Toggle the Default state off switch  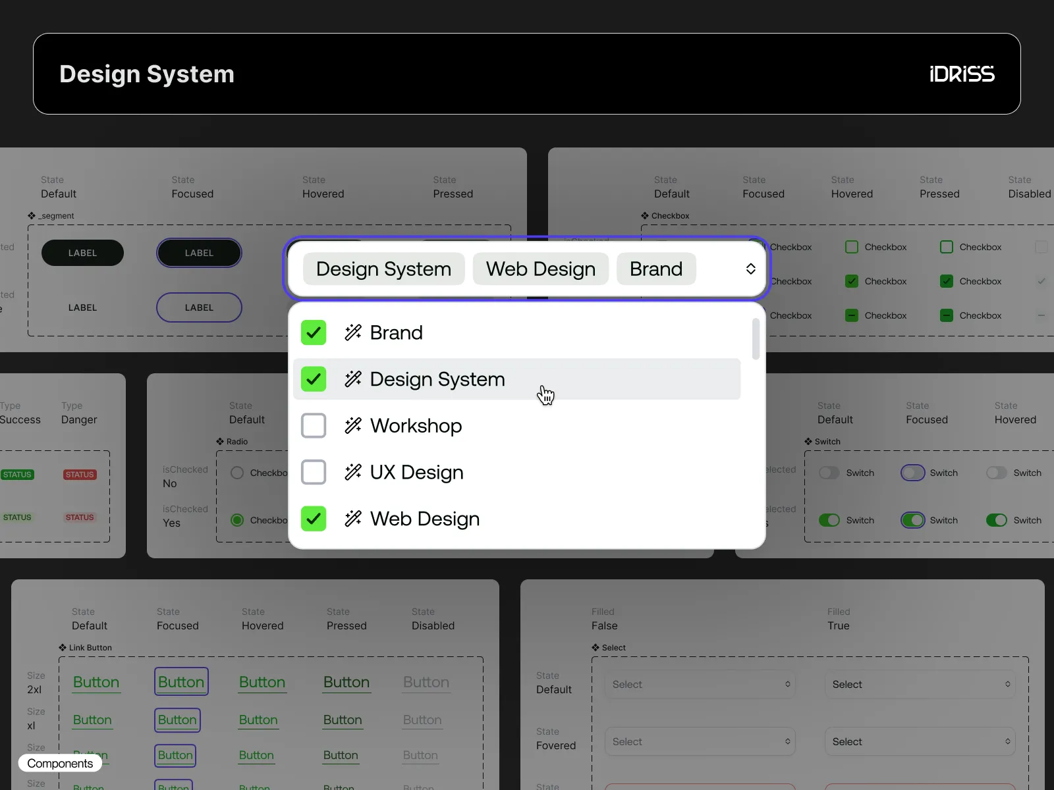829,473
